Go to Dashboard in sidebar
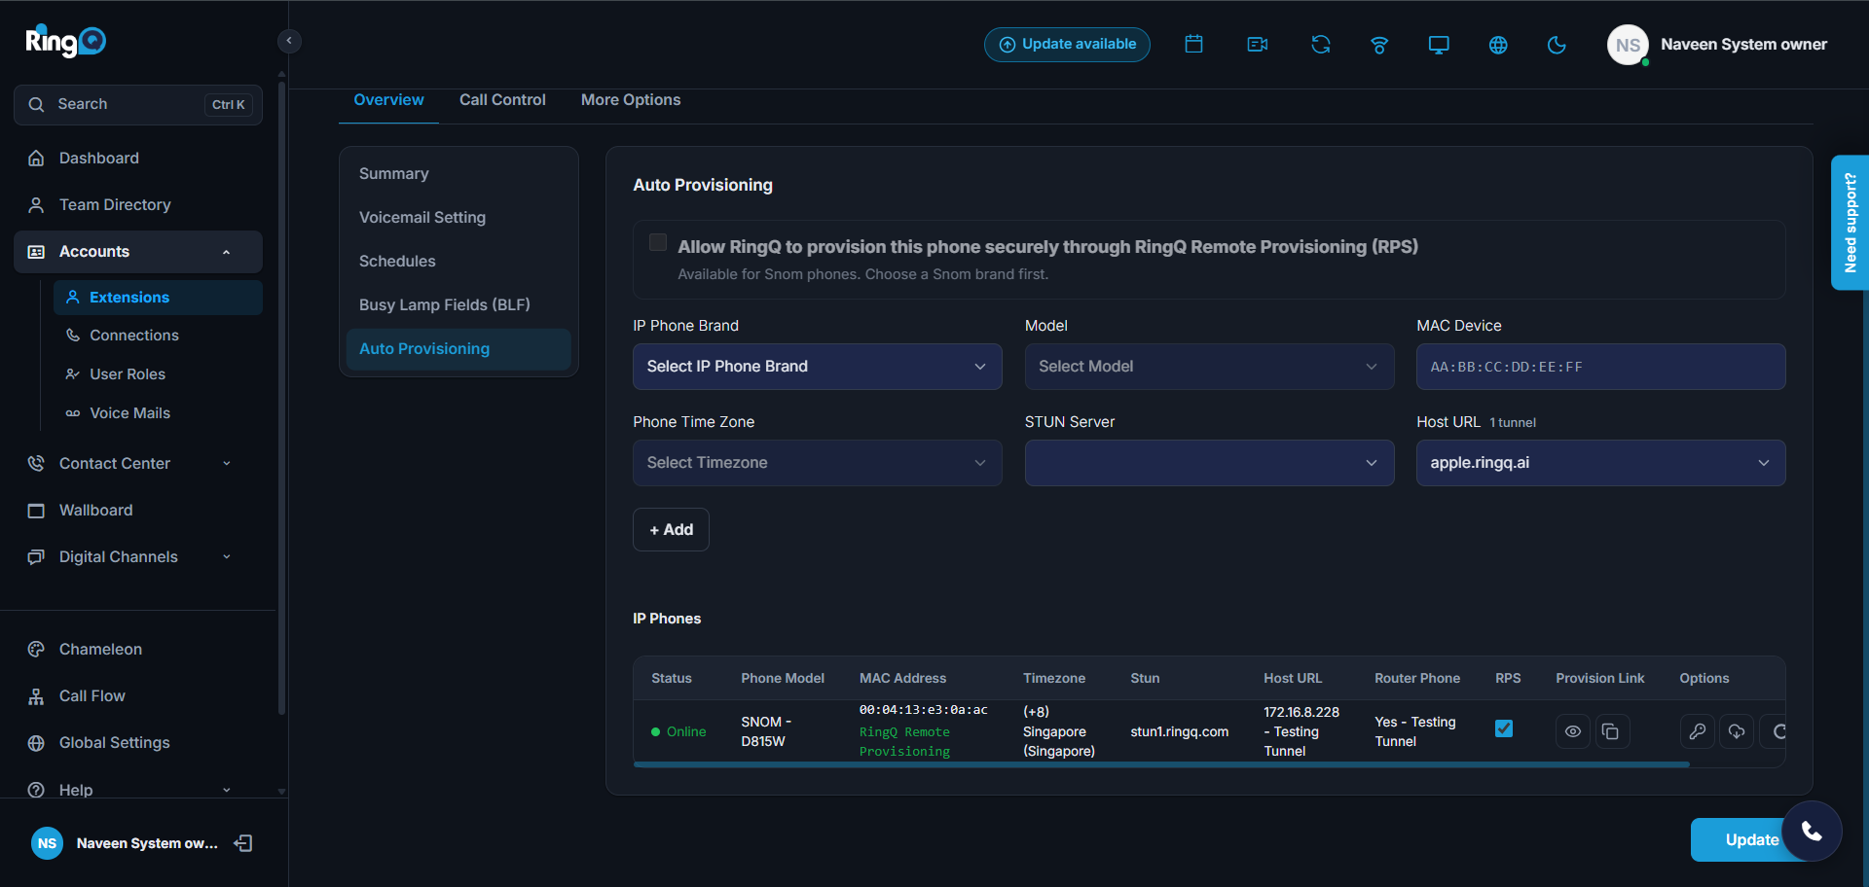This screenshot has width=1869, height=887. 138,158
